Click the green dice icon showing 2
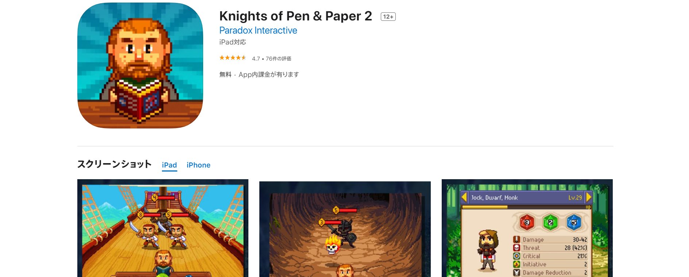Image resolution: width=689 pixels, height=277 pixels. click(x=550, y=222)
